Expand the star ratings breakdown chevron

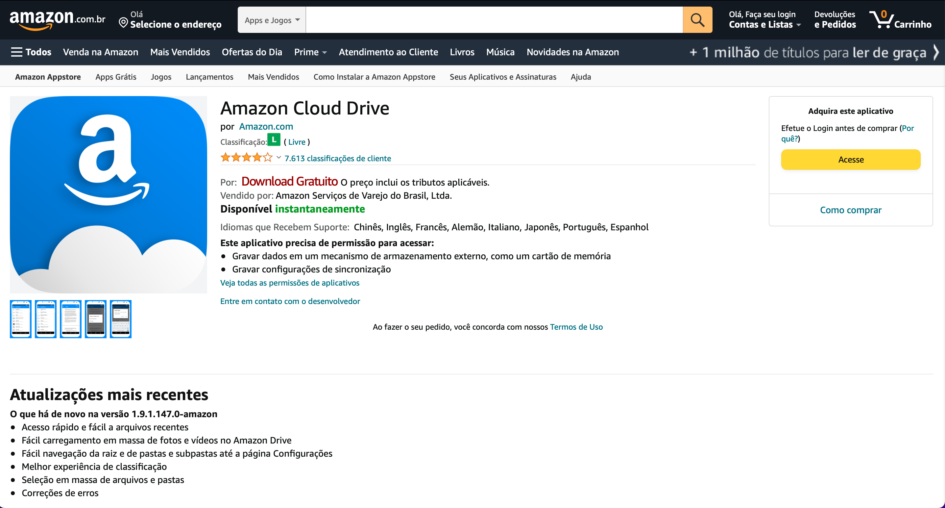pos(279,158)
